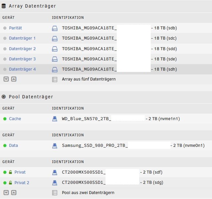The image size is (212, 199).
Task: Click the grey status dot of Parität
Action: click(5, 28)
